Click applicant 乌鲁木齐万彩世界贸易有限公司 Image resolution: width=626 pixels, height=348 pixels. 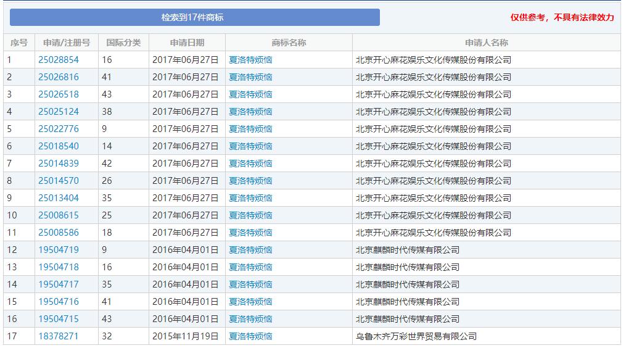[416, 336]
